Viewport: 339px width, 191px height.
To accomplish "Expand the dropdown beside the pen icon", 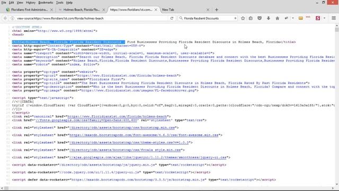I will tap(293, 19).
